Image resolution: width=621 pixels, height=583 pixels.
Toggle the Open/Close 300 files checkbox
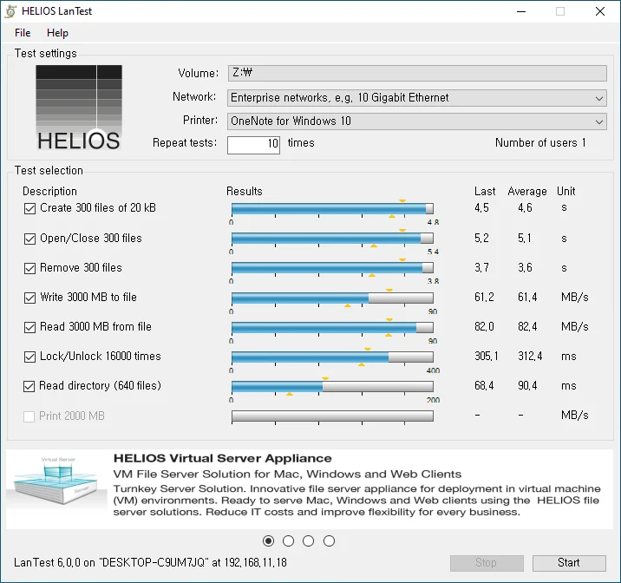pyautogui.click(x=29, y=239)
